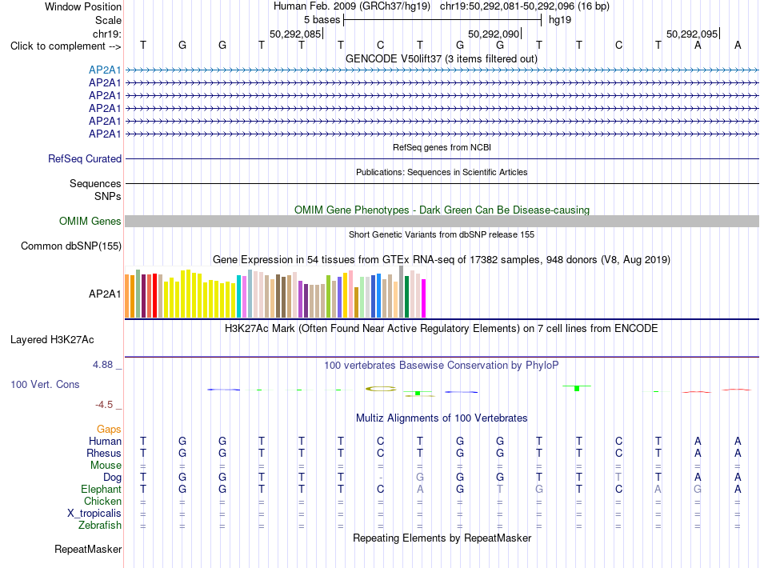Screen dimensions: 760x568
Task: Click the 50,292,085 position marker
Action: click(x=295, y=34)
